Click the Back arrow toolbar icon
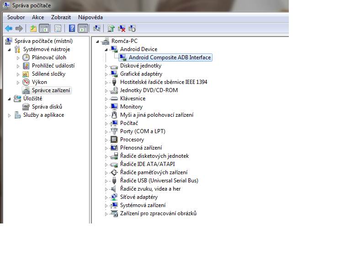Viewport: 351px width, 280px height. click(9, 28)
